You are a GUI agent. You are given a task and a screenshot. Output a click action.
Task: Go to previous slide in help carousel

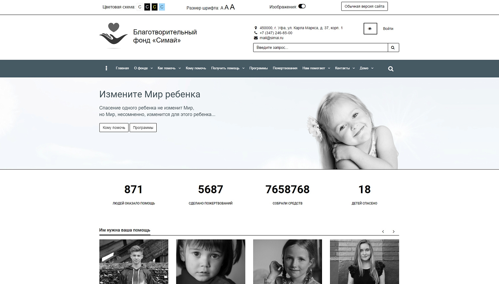(x=383, y=232)
